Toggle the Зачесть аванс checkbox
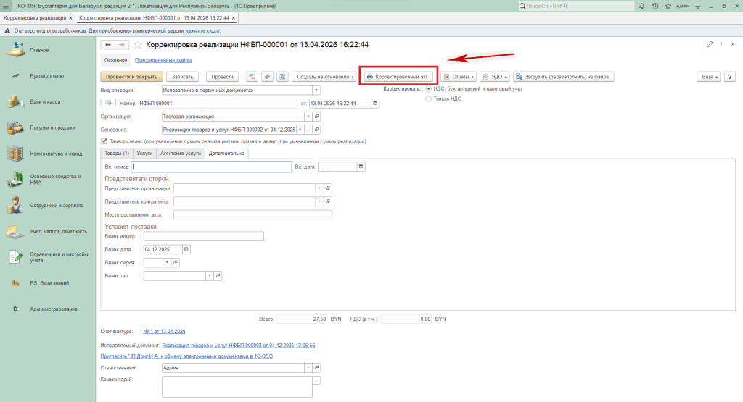 coord(105,141)
